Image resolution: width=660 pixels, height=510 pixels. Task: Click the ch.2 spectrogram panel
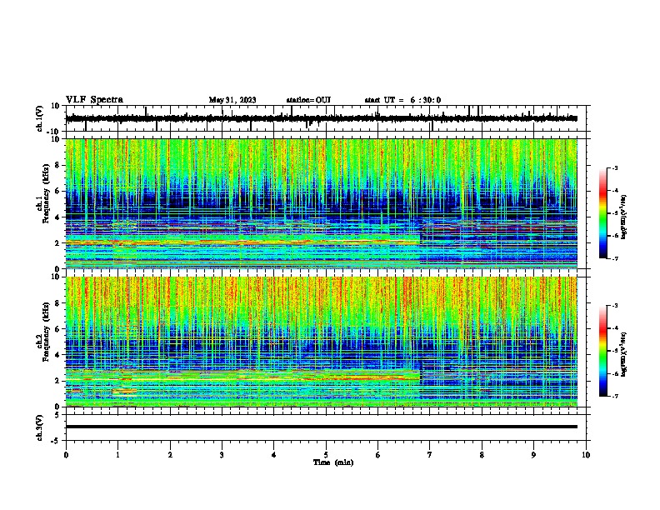(322, 342)
